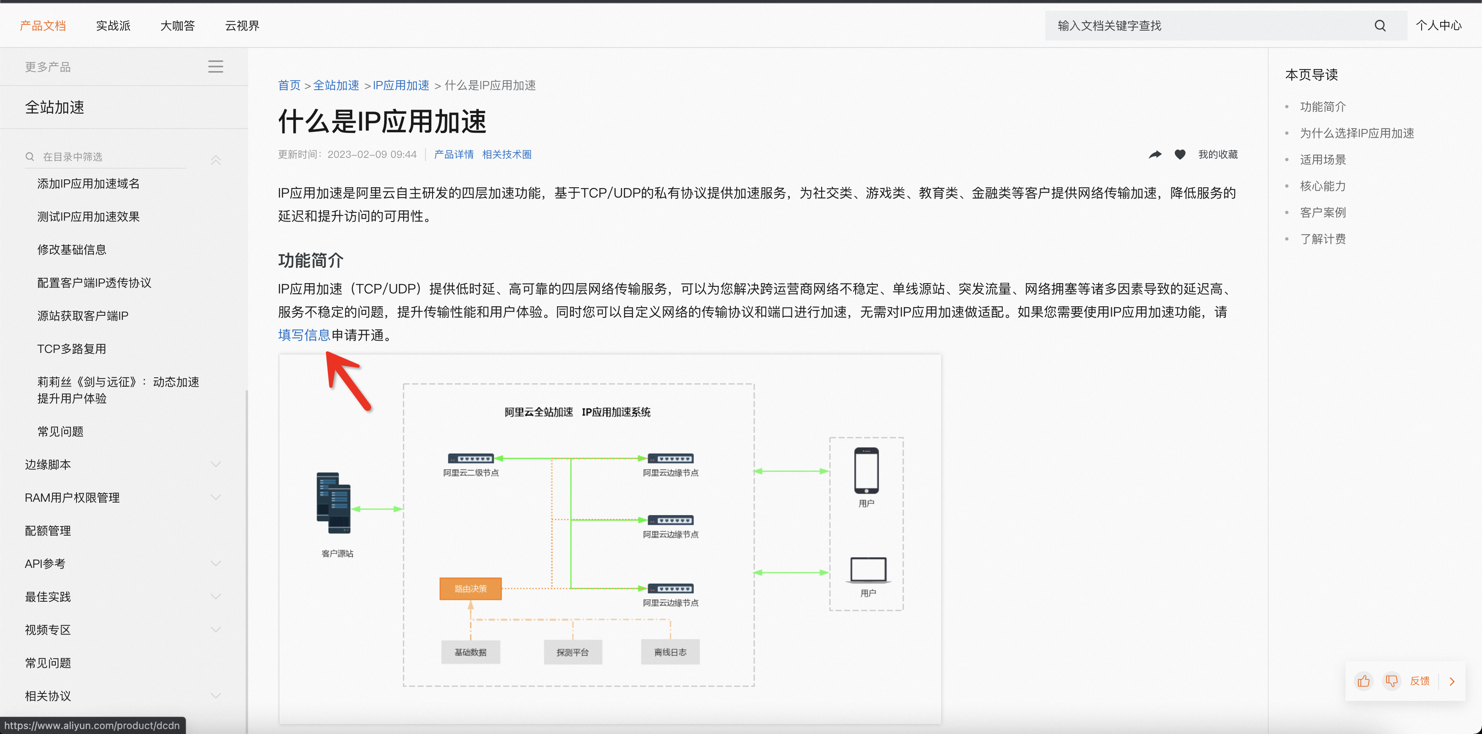Image resolution: width=1482 pixels, height=734 pixels.
Task: Jump to 为什么选择IP应用加速 in page guide
Action: click(1357, 133)
